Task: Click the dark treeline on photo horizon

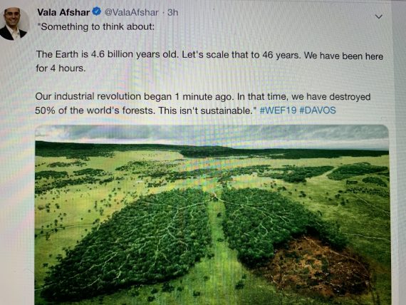Action: (212, 150)
